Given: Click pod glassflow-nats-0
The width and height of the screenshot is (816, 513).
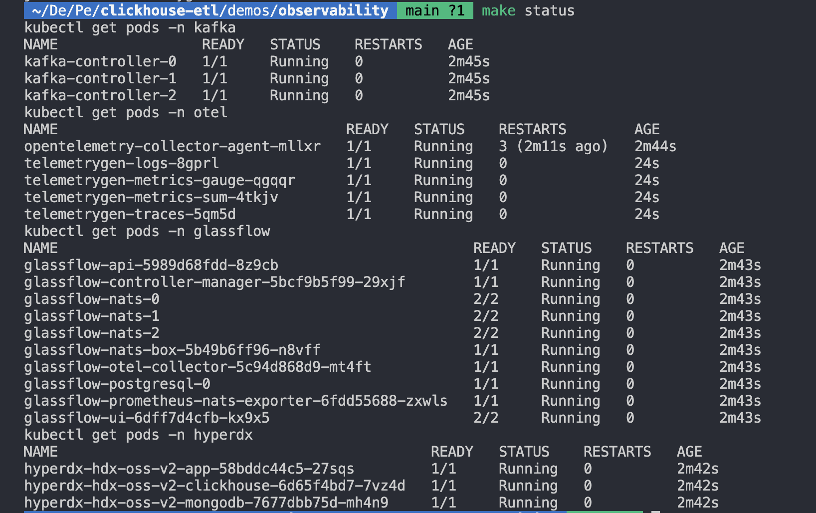Looking at the screenshot, I should point(92,299).
